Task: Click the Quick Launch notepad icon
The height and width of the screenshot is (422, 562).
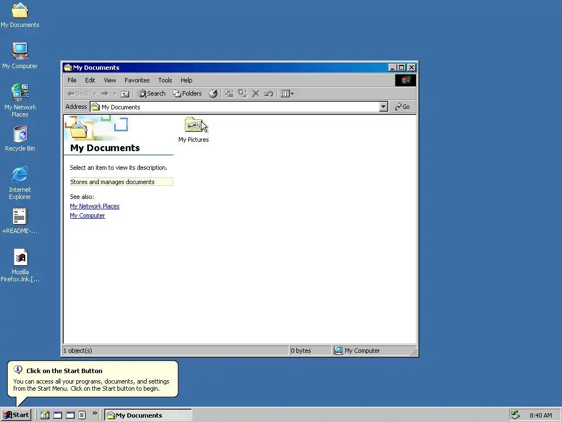Action: [82, 415]
